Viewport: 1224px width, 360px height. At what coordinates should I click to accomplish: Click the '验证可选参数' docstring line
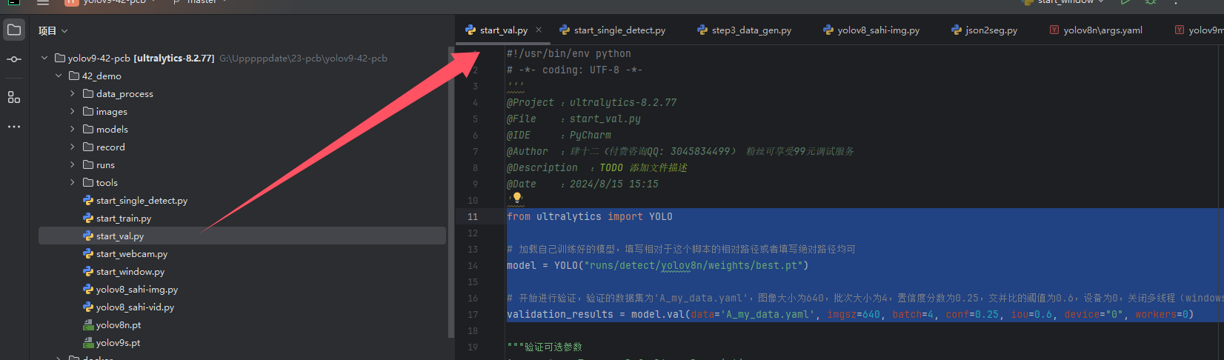(545, 347)
